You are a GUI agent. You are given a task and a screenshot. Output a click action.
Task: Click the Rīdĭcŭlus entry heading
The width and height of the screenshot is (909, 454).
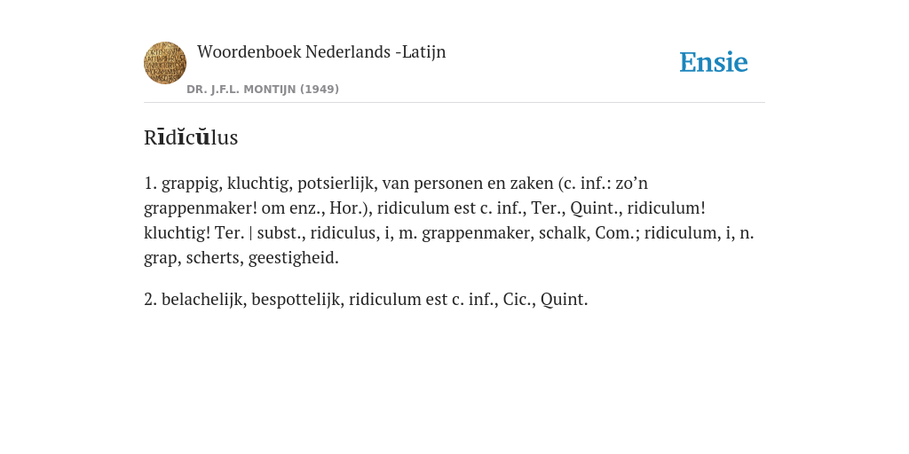click(191, 137)
